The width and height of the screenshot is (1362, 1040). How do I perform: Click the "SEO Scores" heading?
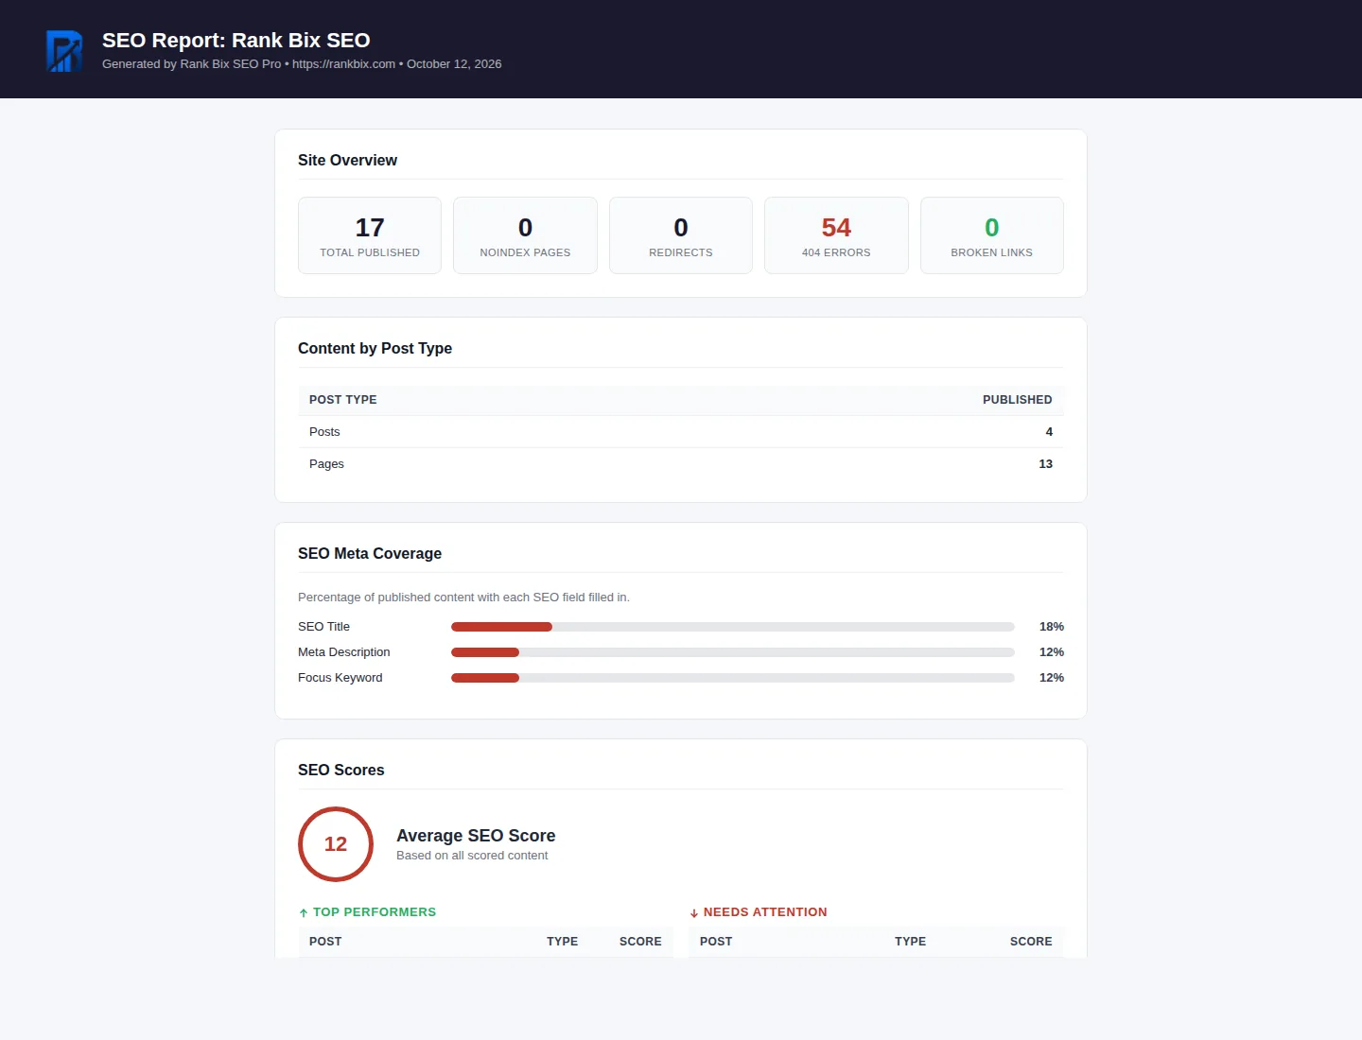tap(341, 771)
